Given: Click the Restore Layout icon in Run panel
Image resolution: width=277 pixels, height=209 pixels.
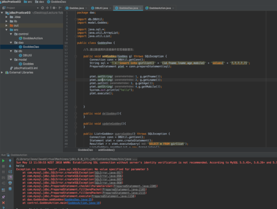Looking at the screenshot, I should pos(3,190).
